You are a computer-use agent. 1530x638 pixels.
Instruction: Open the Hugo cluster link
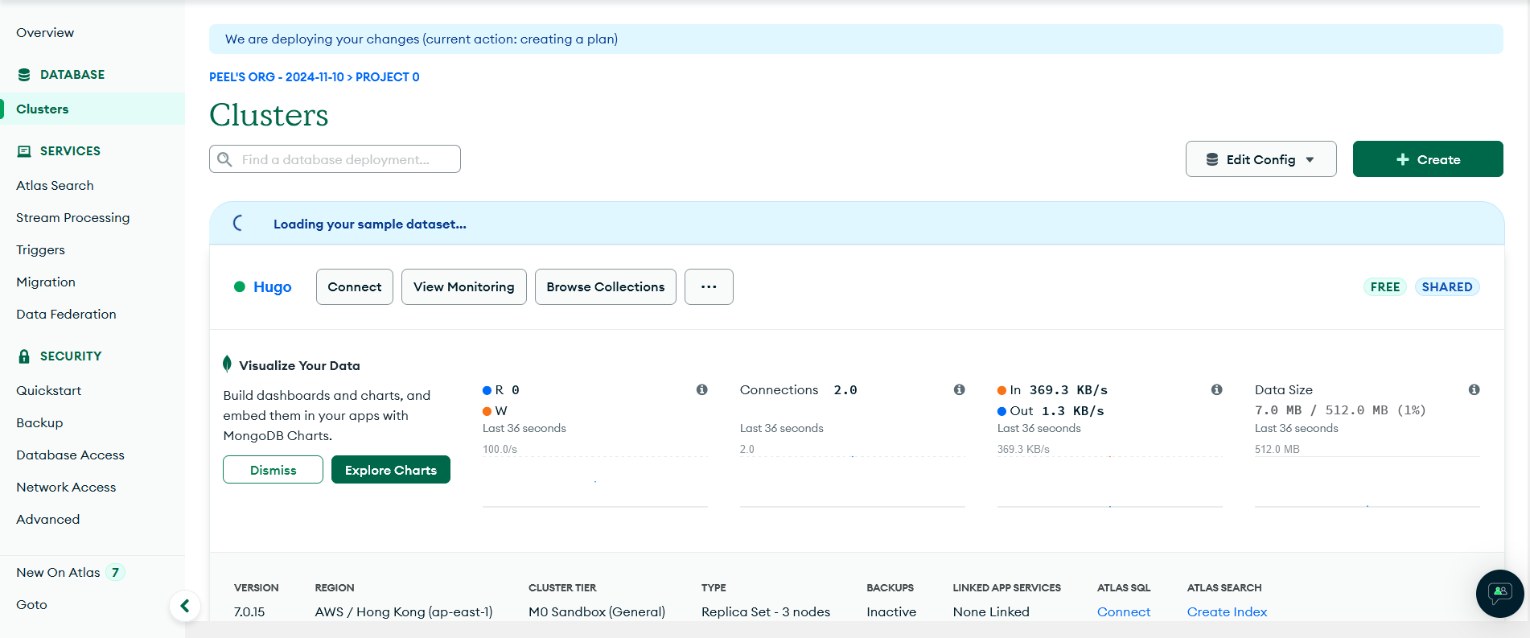click(273, 287)
